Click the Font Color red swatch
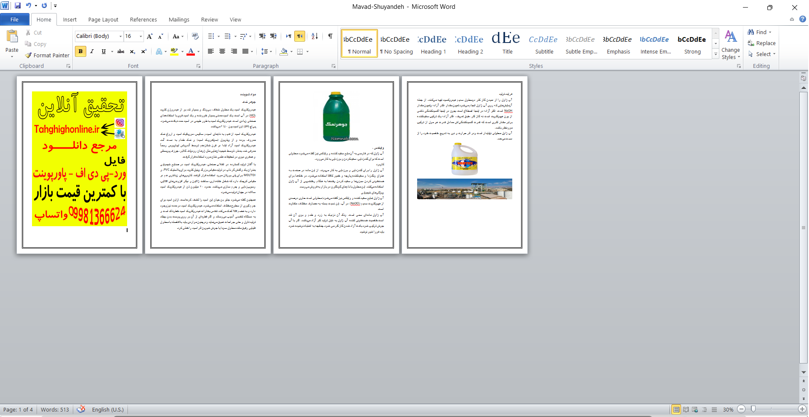This screenshot has width=809, height=417. [x=191, y=51]
